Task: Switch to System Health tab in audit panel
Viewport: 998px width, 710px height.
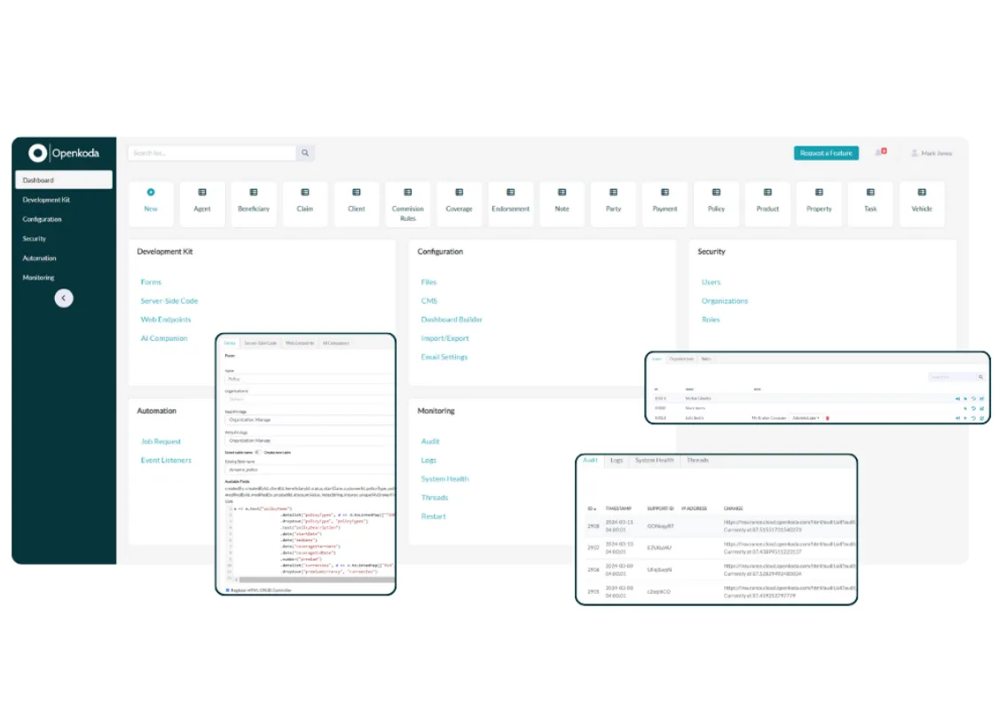Action: pyautogui.click(x=655, y=460)
